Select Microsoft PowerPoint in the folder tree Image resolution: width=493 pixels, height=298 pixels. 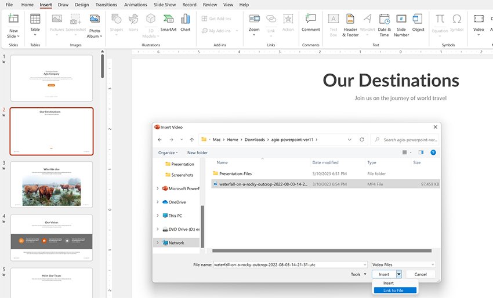181,188
